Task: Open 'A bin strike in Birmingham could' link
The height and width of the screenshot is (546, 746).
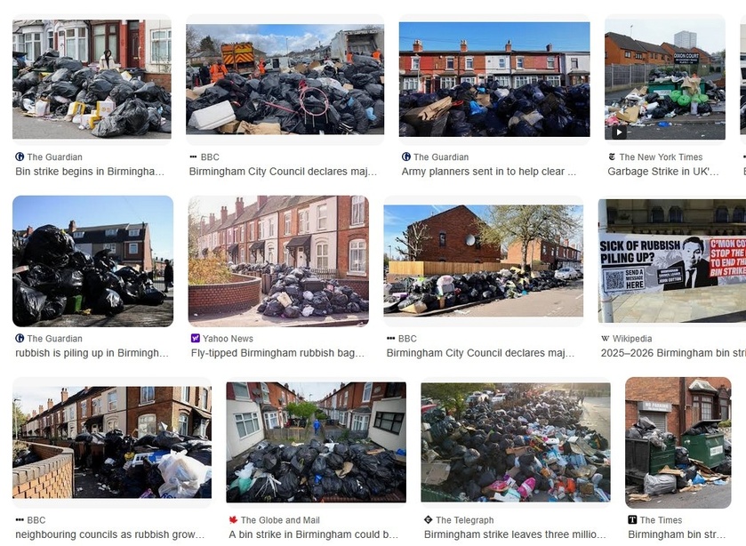Action: pyautogui.click(x=314, y=534)
